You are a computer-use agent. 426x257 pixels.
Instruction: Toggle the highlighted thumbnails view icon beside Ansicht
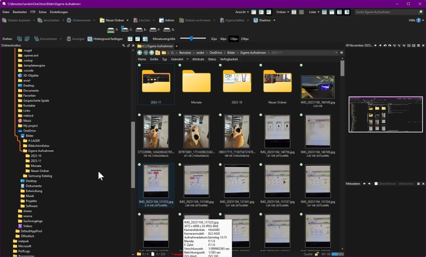pos(269,12)
